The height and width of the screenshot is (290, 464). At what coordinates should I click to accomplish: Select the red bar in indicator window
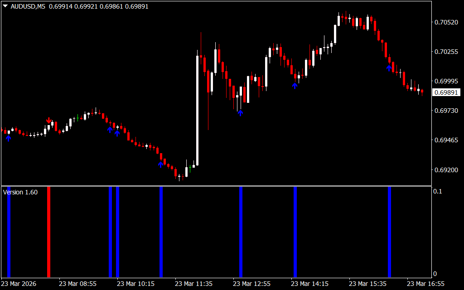click(x=48, y=232)
